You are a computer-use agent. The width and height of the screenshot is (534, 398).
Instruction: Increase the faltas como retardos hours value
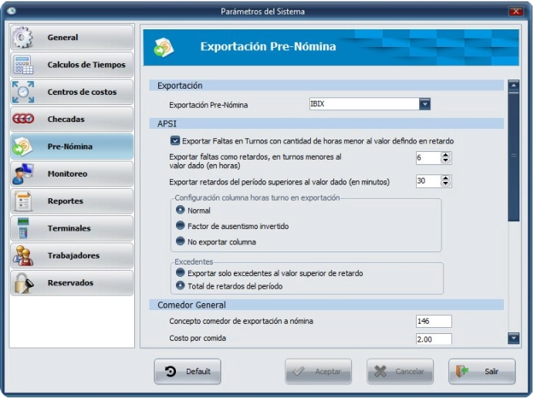click(x=445, y=154)
